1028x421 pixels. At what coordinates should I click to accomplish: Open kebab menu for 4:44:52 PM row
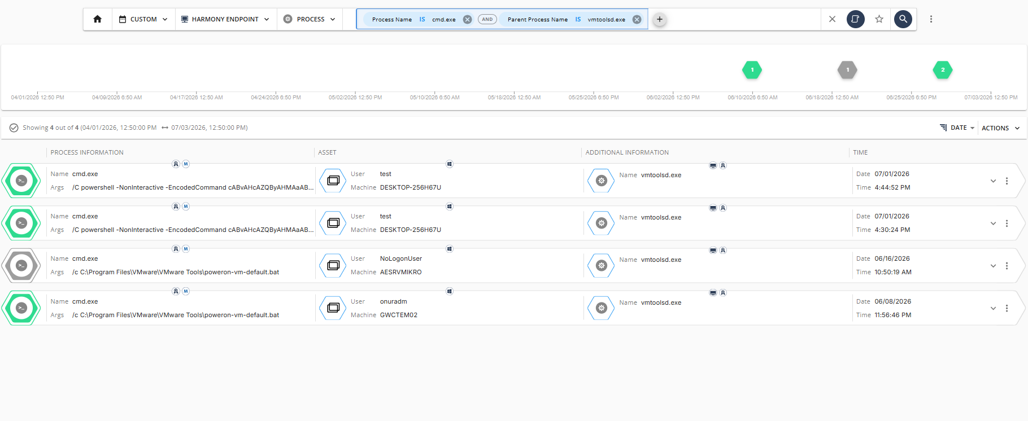[1007, 181]
